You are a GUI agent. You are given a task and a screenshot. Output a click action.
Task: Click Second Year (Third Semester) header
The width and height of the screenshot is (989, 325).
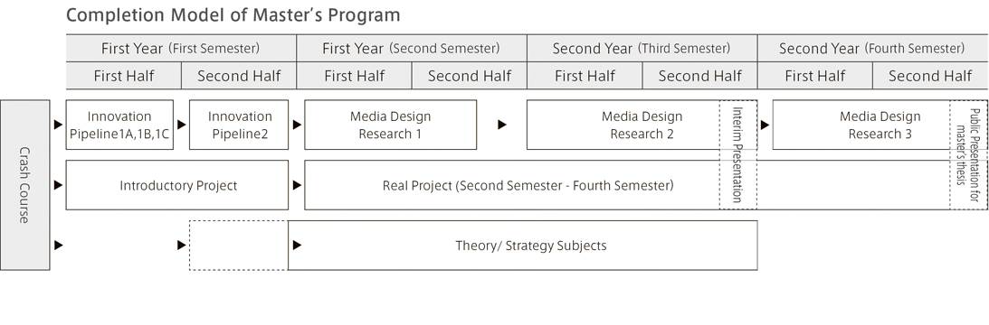pyautogui.click(x=642, y=49)
